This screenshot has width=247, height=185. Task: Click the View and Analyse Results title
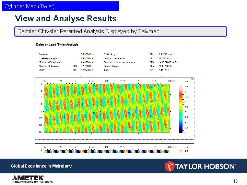pos(66,18)
